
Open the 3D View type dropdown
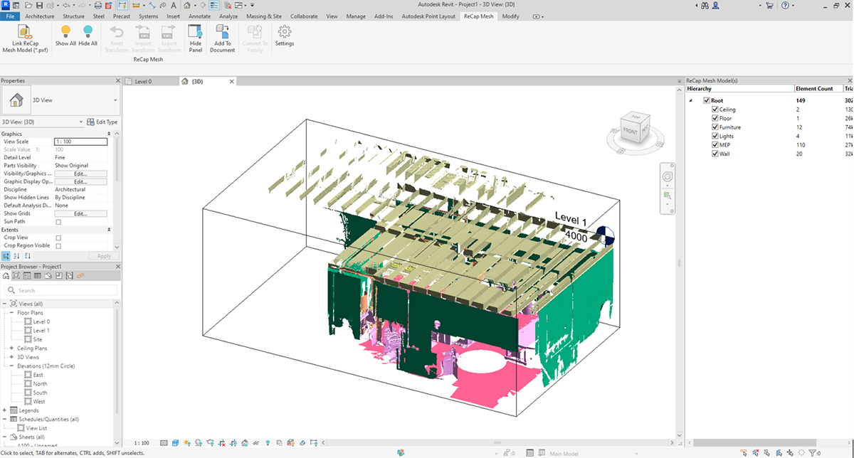(115, 101)
